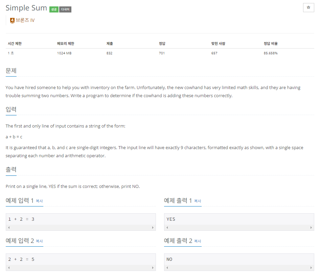Copy sample output 2 using its 복사 link
The height and width of the screenshot is (277, 320).
tap(197, 241)
